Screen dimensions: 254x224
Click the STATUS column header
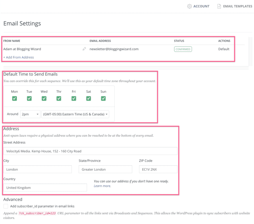[x=179, y=41]
